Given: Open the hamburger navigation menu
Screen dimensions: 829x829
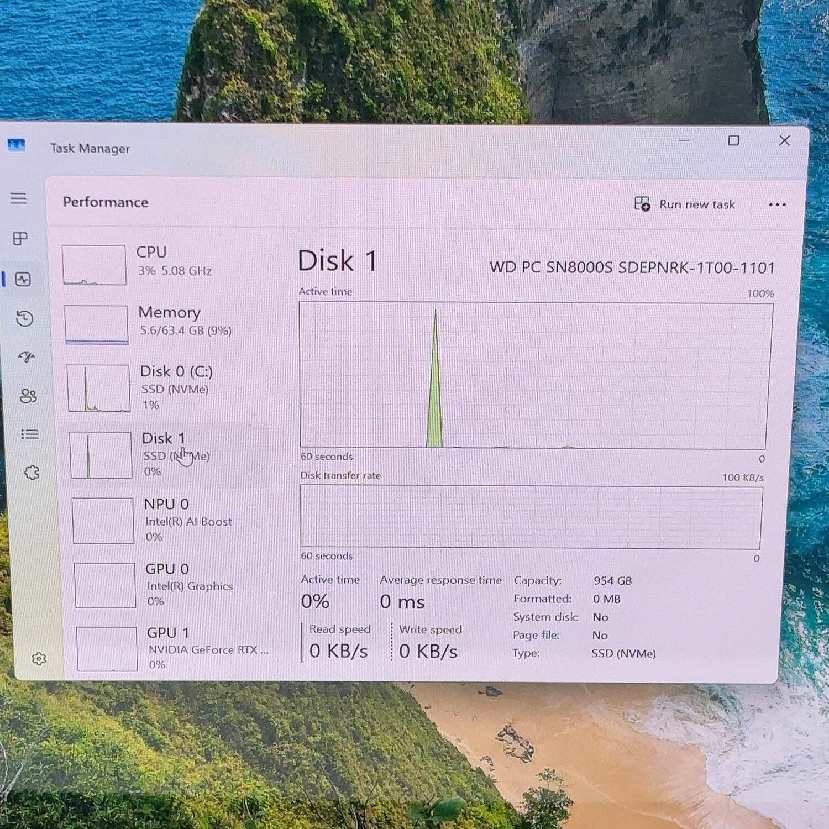Looking at the screenshot, I should (18, 198).
